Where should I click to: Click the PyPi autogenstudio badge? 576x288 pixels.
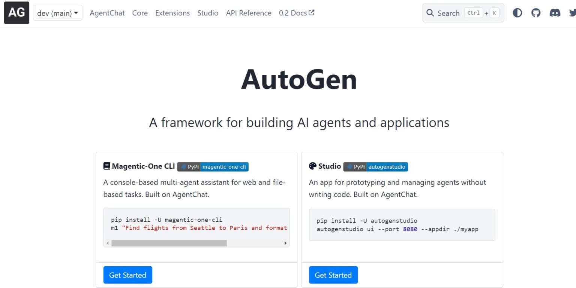375,167
